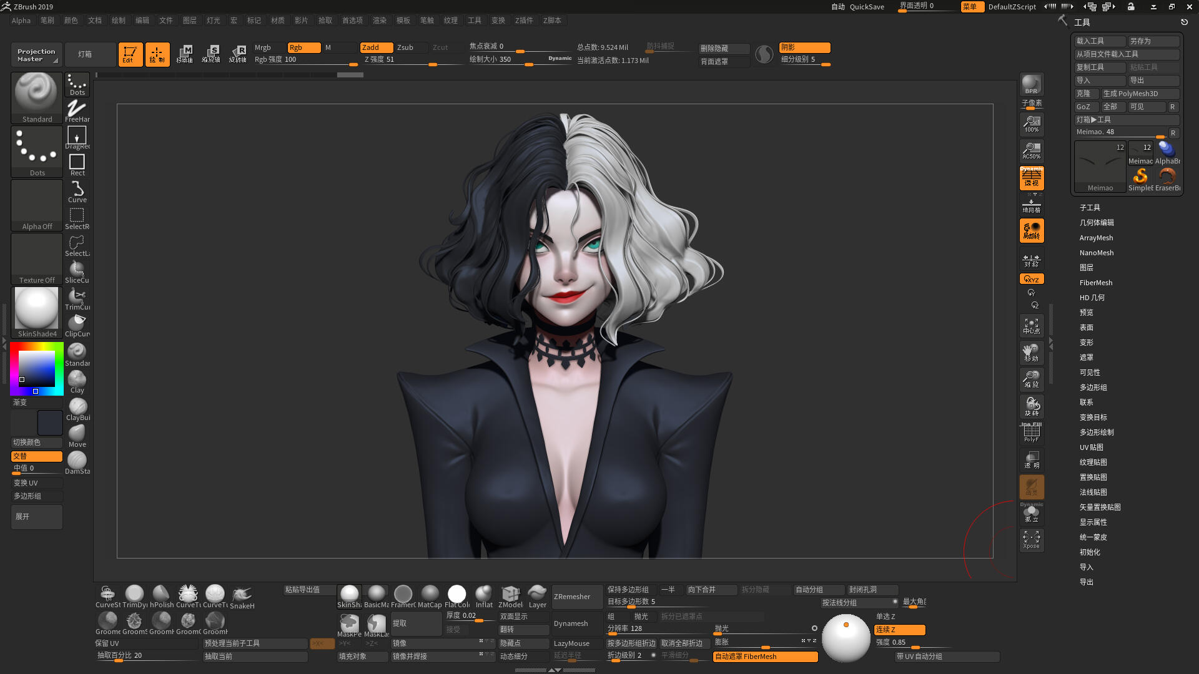Viewport: 1199px width, 674px height.
Task: Select the Inflat brush icon
Action: click(x=484, y=597)
